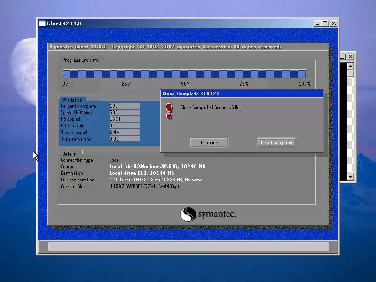Click the source text 'Local file U:\WindowsXP.GHO'
Screen dimensions: 376x282
[143, 166]
